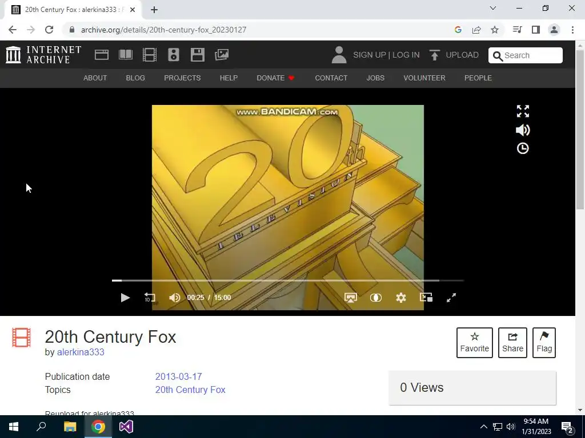Open the Images icon in the header
585x438 pixels.
pyautogui.click(x=222, y=55)
